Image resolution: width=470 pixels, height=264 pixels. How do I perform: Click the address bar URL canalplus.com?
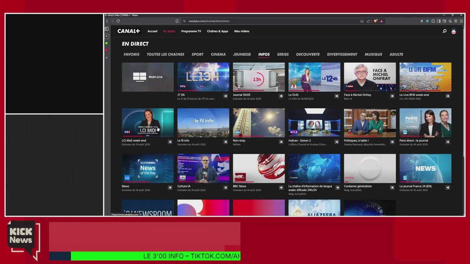pos(209,21)
